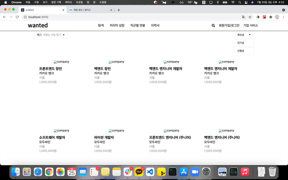Reload the current page
The height and width of the screenshot is (180, 288).
click(17, 17)
